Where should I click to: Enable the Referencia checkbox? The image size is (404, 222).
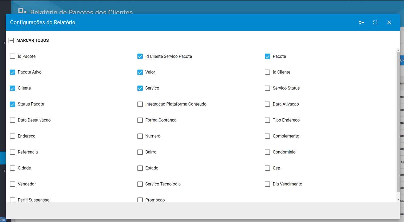13,152
